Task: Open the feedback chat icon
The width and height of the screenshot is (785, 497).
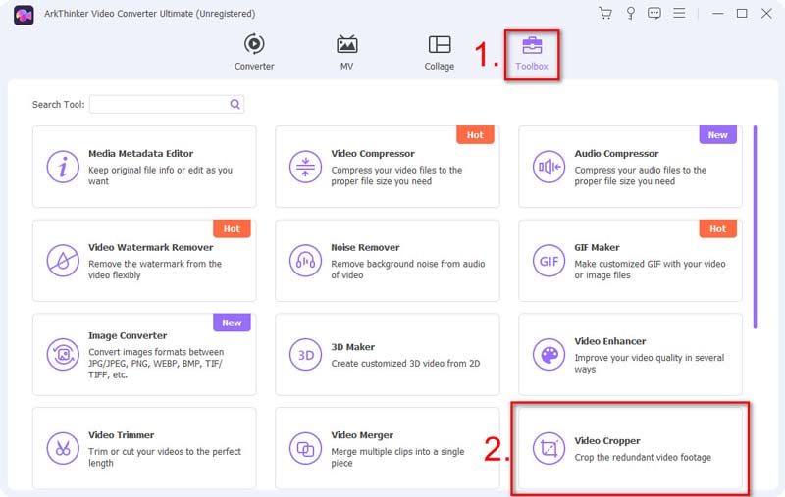Action: click(654, 14)
